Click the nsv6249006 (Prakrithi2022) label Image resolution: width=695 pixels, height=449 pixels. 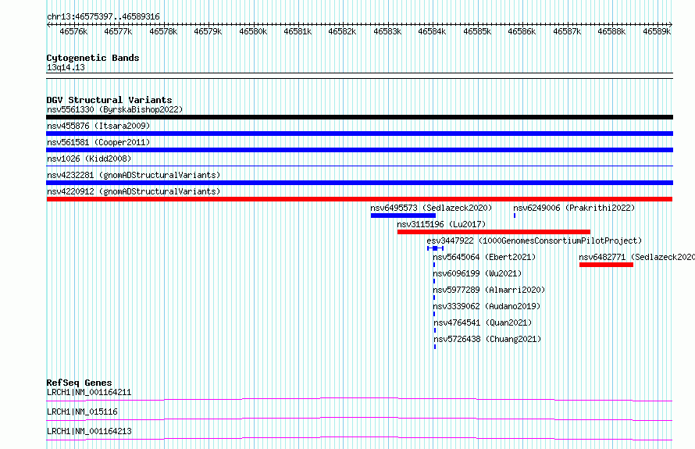click(x=574, y=208)
